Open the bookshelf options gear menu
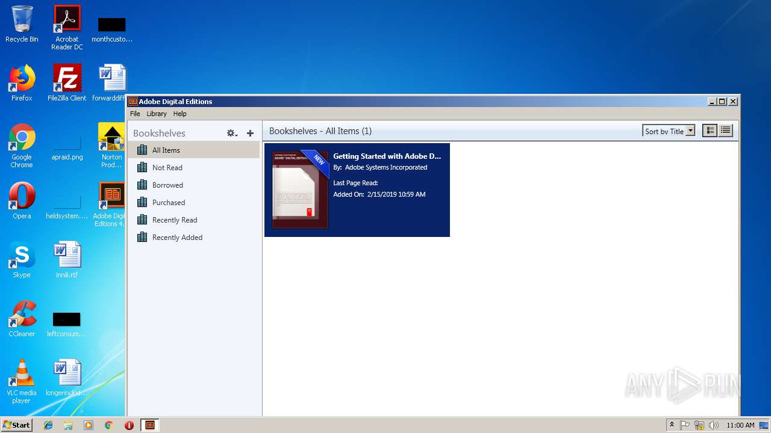 point(232,133)
